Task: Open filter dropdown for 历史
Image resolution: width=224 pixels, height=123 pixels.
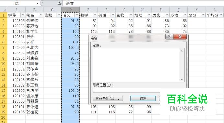Action: click(167, 15)
